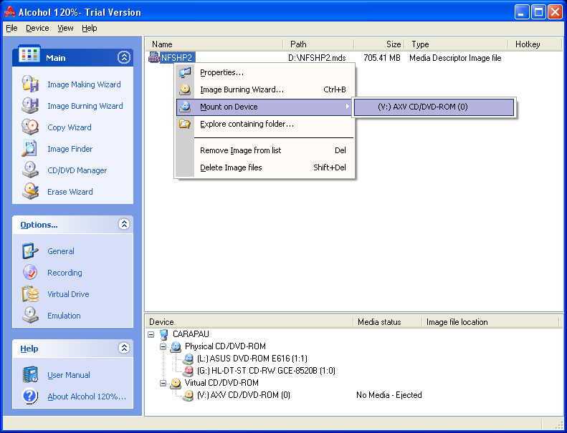Click the D:\NFSHP2.mds path cell

(x=317, y=58)
